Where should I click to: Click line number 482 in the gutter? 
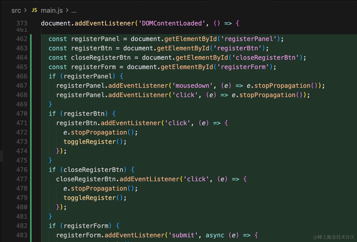click(22, 226)
